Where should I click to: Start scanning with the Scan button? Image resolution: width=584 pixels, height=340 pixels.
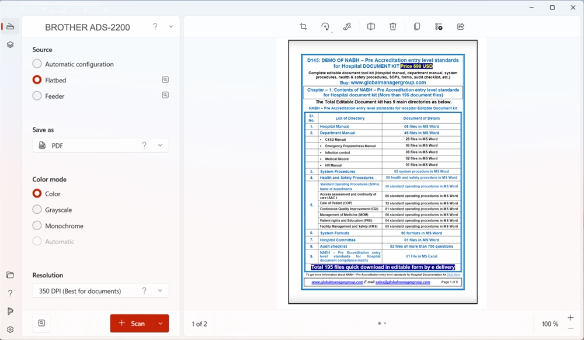click(131, 323)
